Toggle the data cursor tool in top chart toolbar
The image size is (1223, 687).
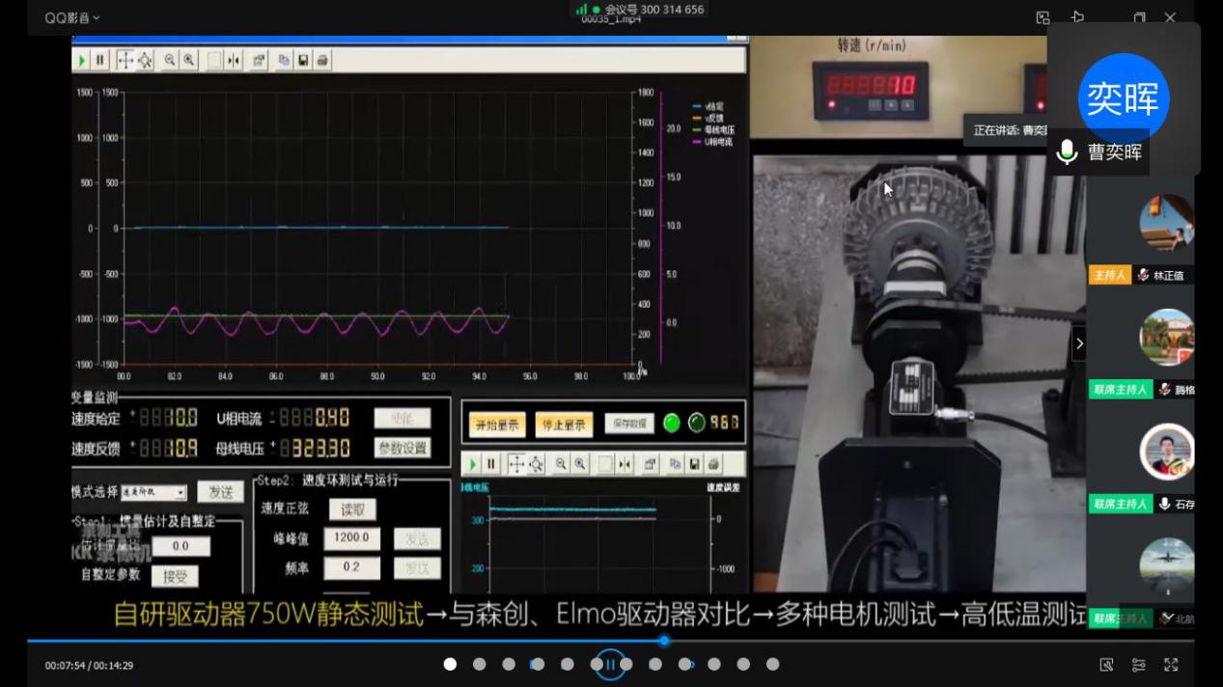(234, 60)
